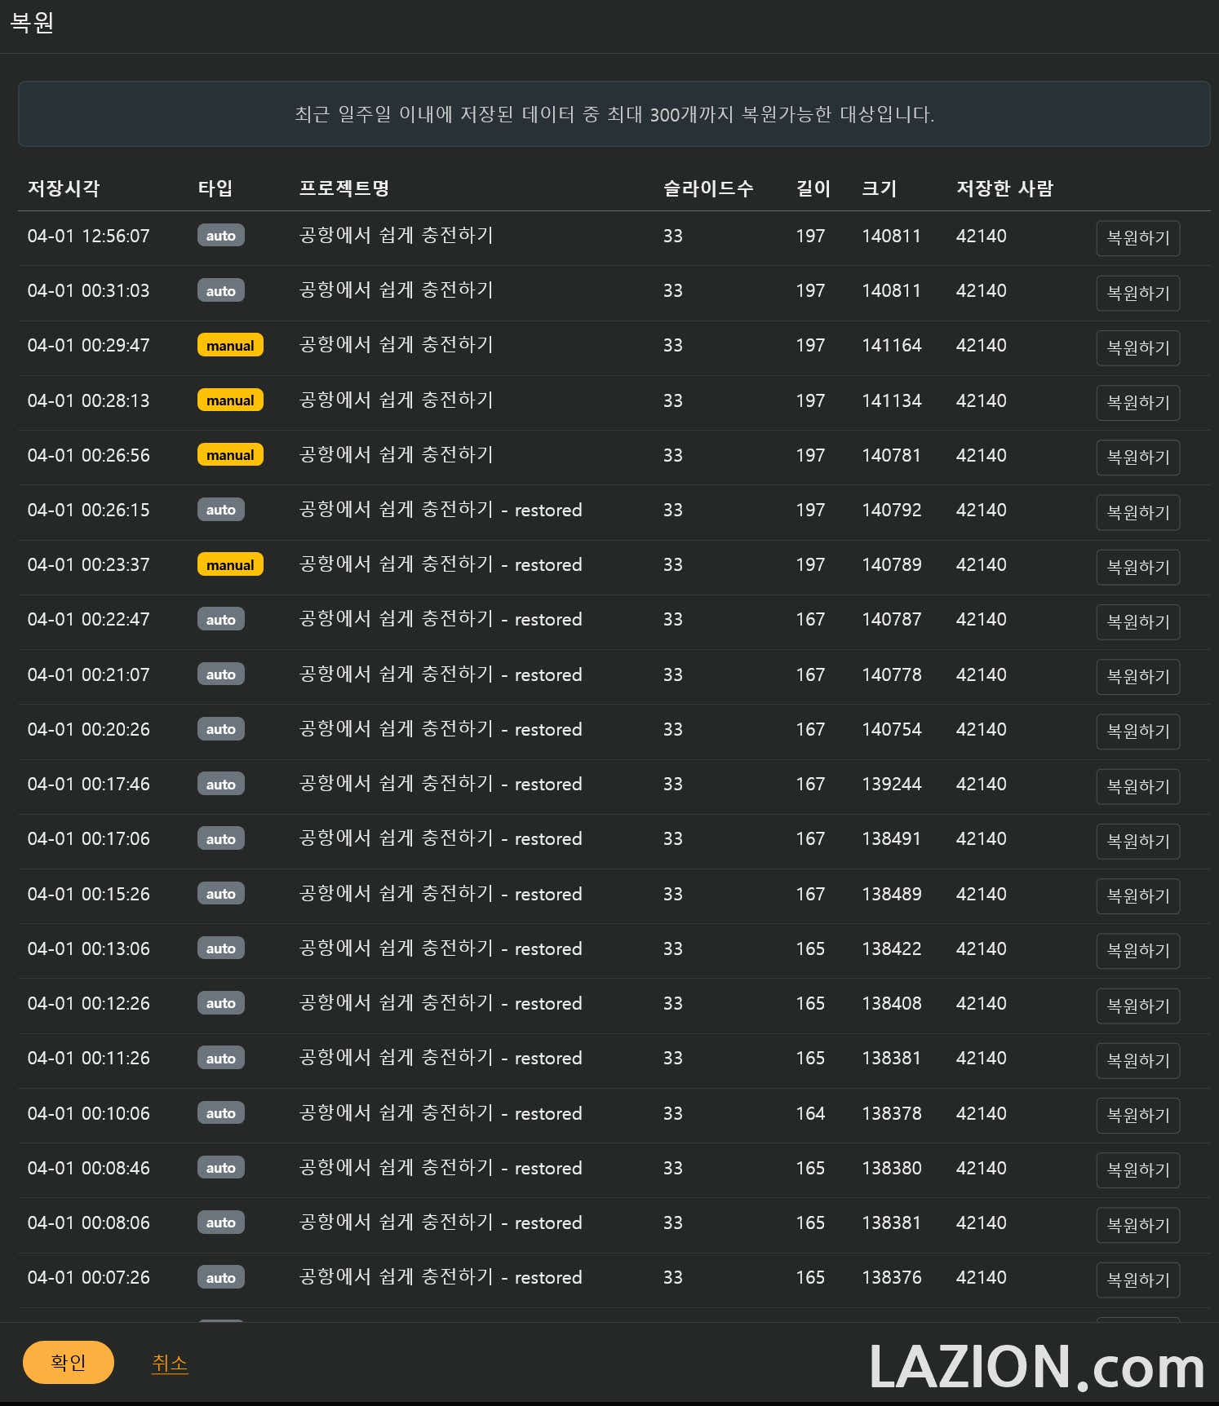
Task: Click size value 138422
Action: point(892,948)
